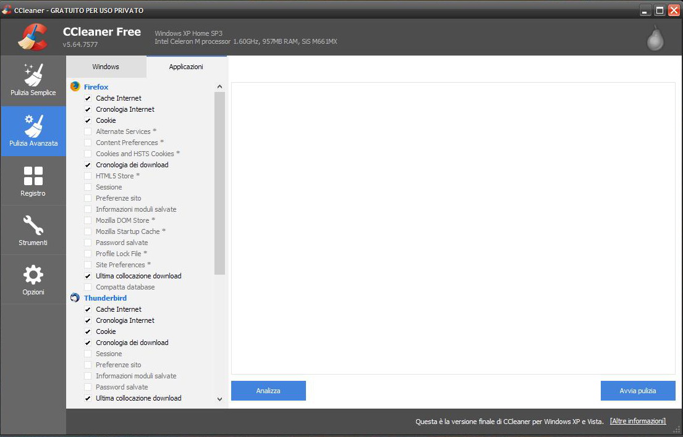Image resolution: width=683 pixels, height=437 pixels.
Task: Enable Firefox Preferenze sito checkbox
Action: click(88, 198)
